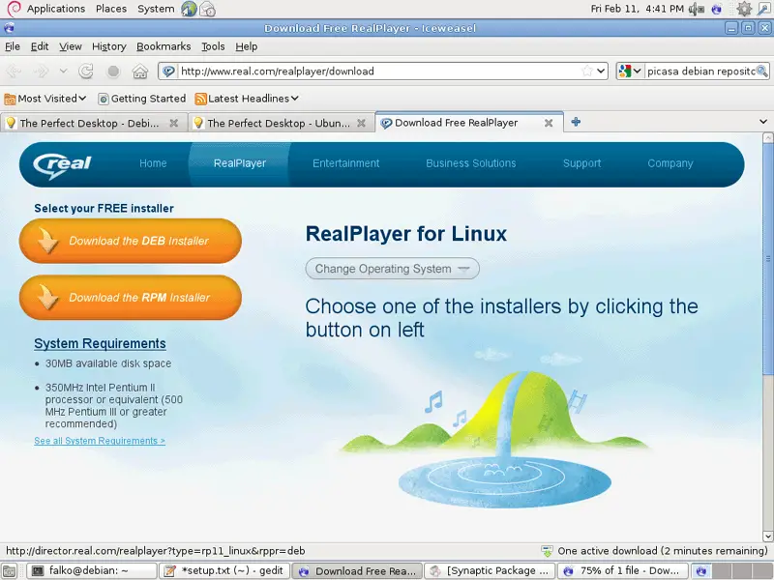This screenshot has height=580, width=774.
Task: Switch to the active workspace in switcher
Action: point(700,571)
